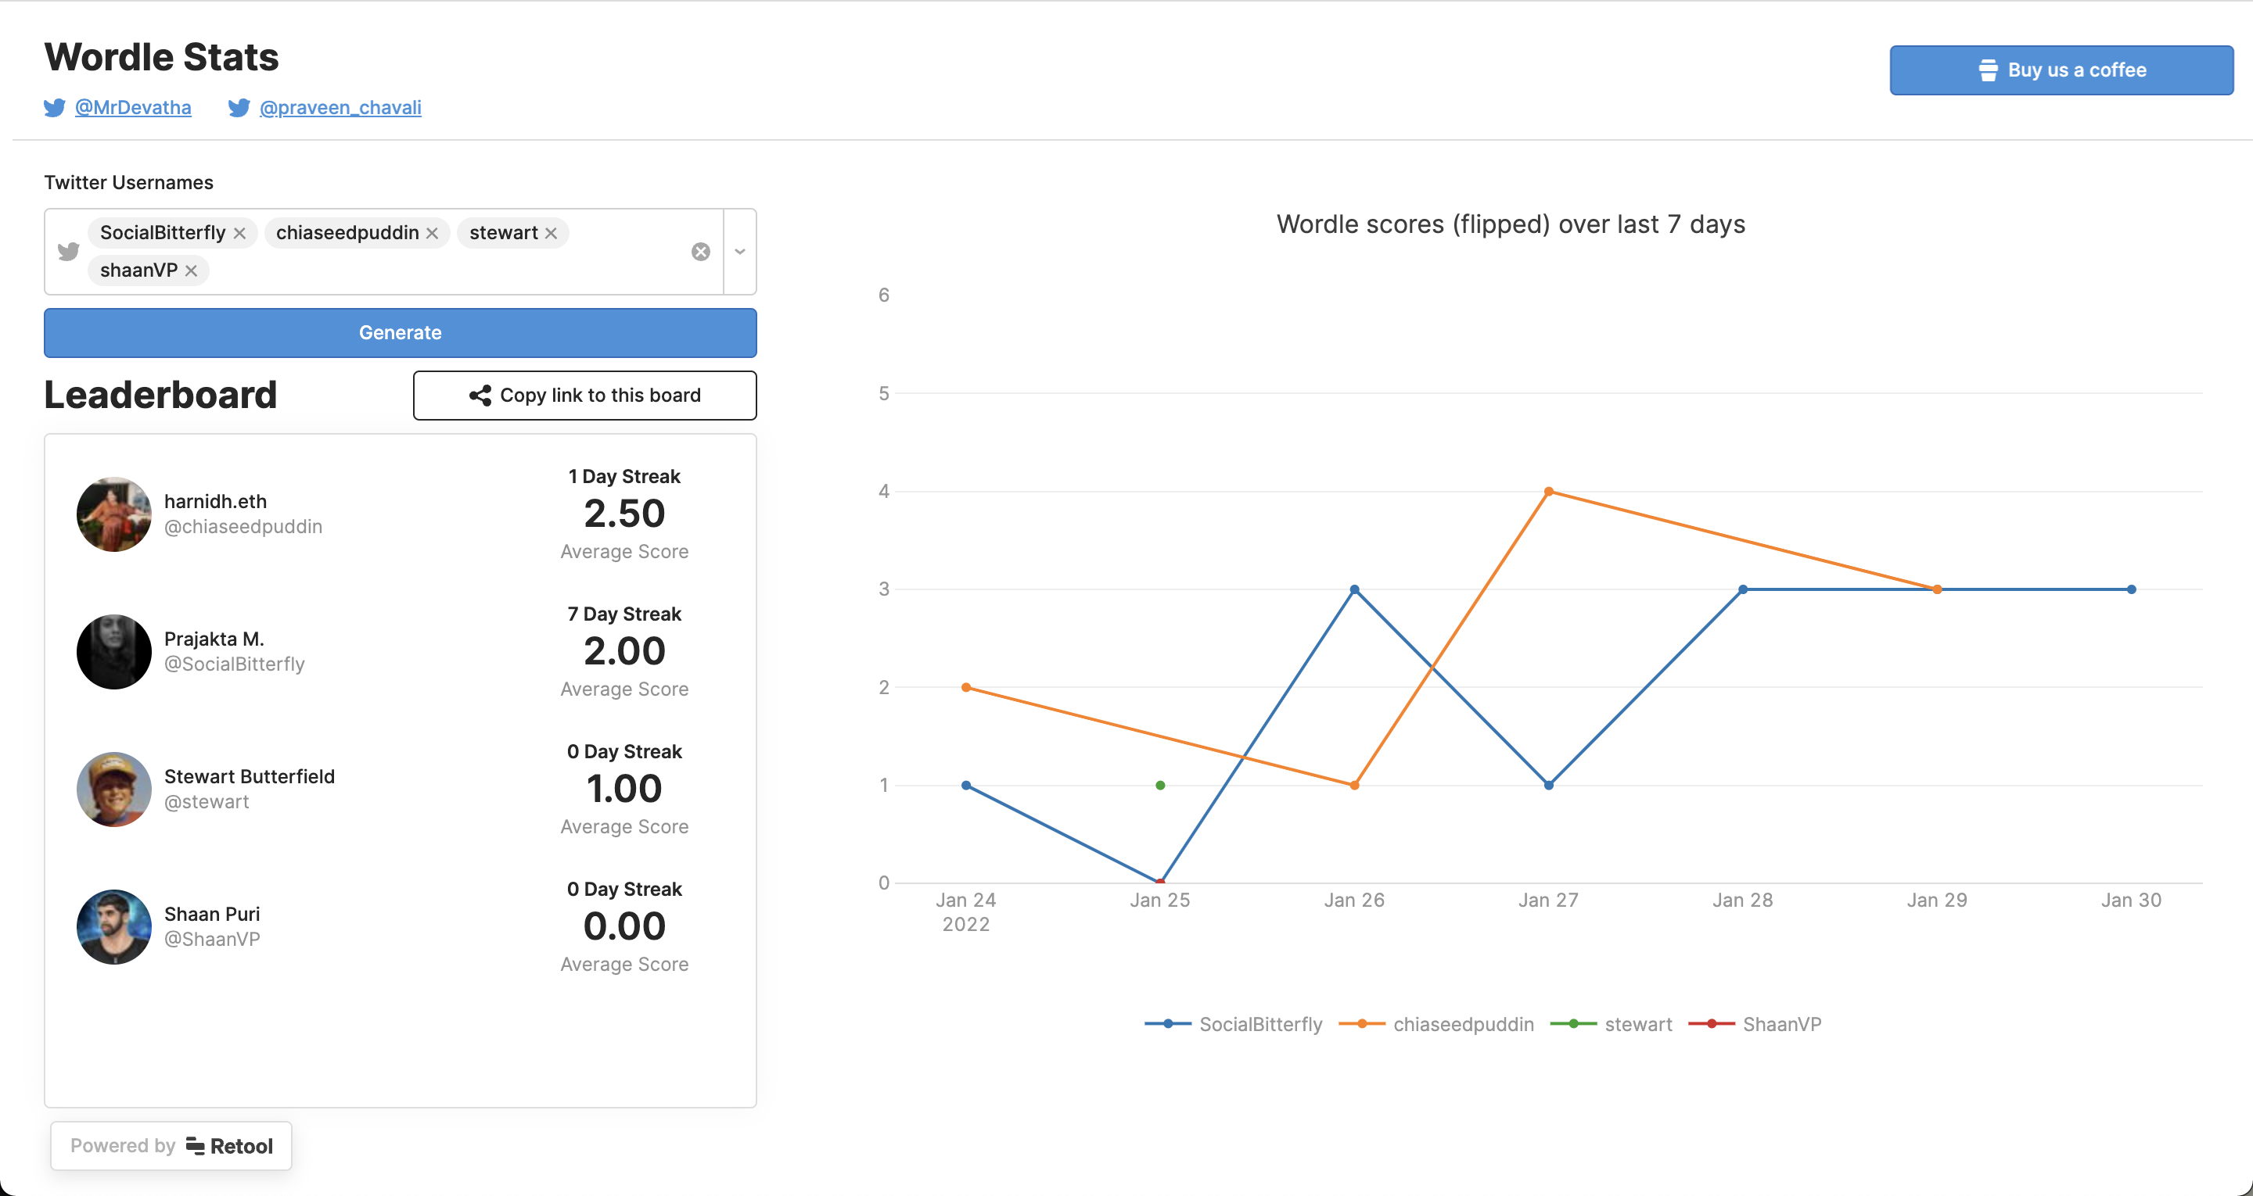Click the coffee cup icon on the donate button
The image size is (2253, 1196).
pos(1987,69)
